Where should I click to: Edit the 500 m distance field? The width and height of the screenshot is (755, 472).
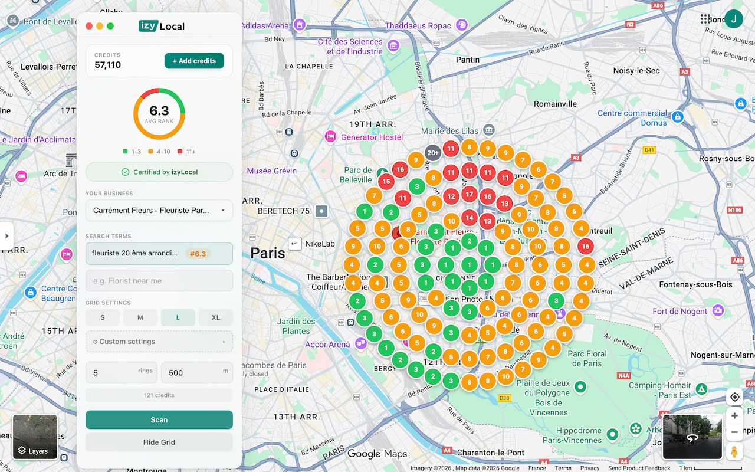tap(197, 373)
